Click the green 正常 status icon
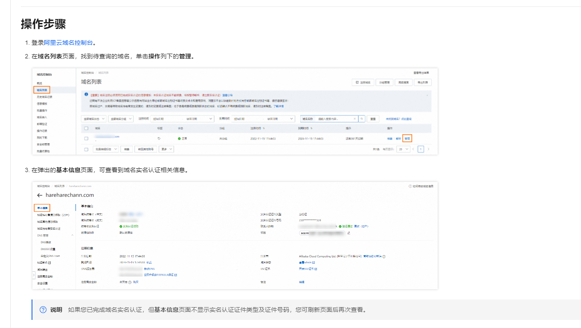 (x=180, y=138)
